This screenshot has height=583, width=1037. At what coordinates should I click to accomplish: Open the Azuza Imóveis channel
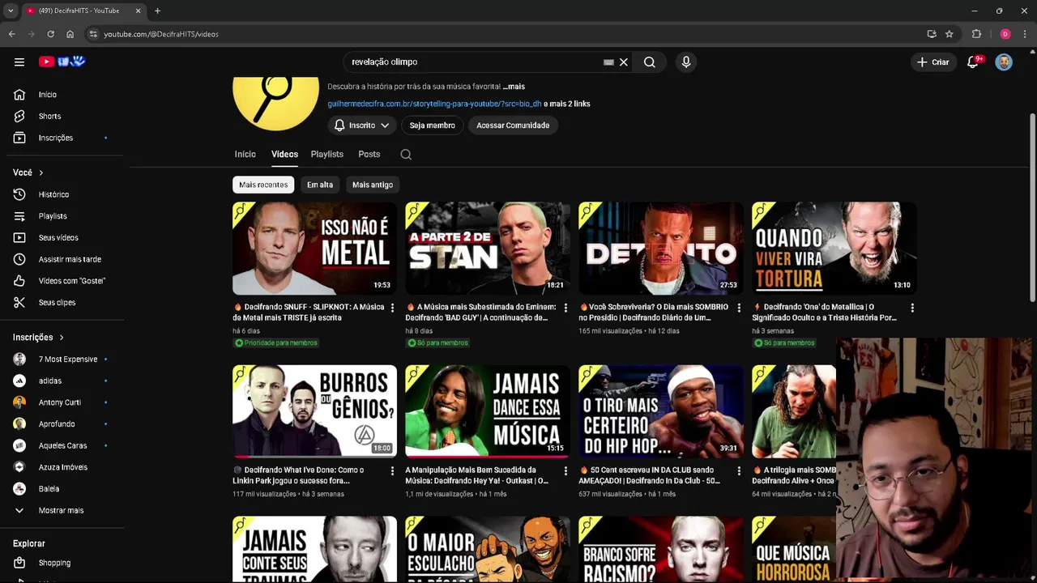tap(62, 467)
